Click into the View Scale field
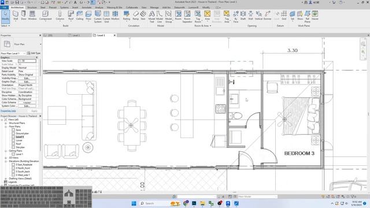Viewport: 370px width, 208px height. tap(27, 61)
